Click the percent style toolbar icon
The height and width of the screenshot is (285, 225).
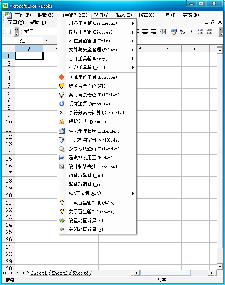[x=182, y=32]
